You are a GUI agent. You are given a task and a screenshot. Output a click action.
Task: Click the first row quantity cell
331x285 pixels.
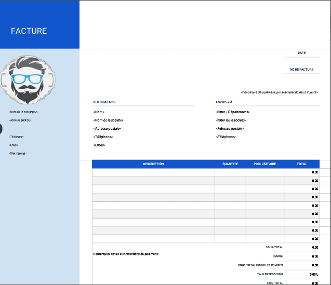pos(230,172)
